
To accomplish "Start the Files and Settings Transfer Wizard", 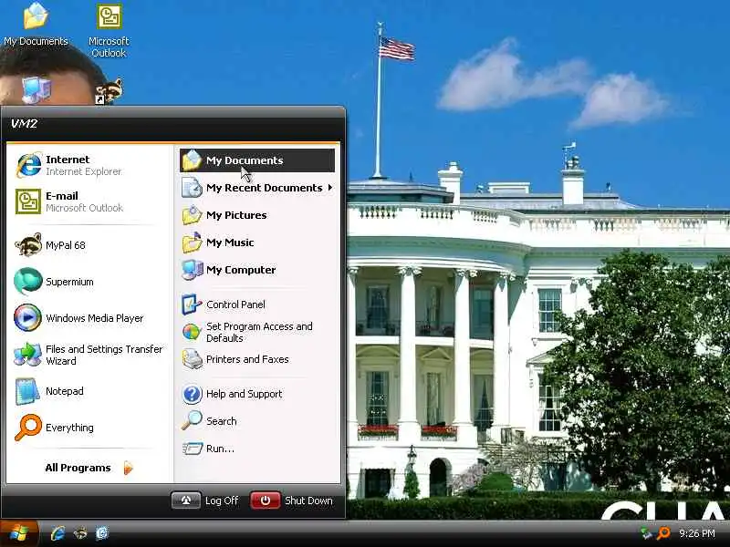I will click(x=89, y=355).
